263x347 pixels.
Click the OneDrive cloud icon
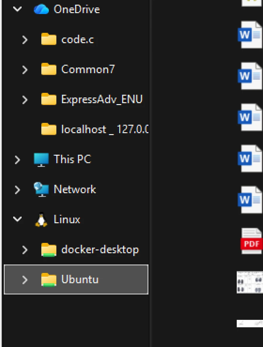point(41,9)
